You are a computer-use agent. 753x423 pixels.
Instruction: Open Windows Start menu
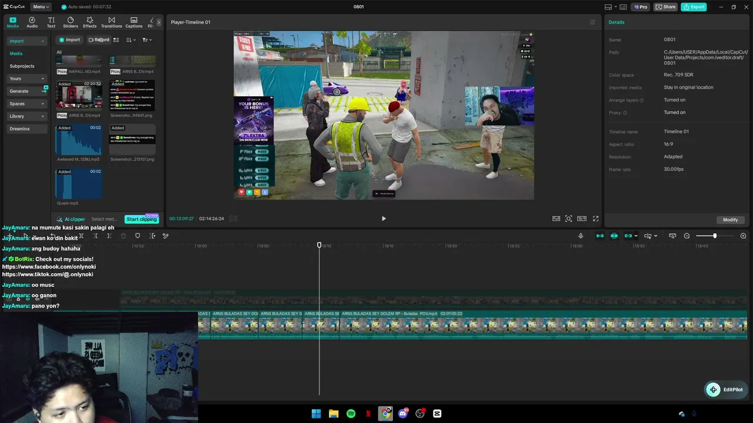pyautogui.click(x=316, y=414)
